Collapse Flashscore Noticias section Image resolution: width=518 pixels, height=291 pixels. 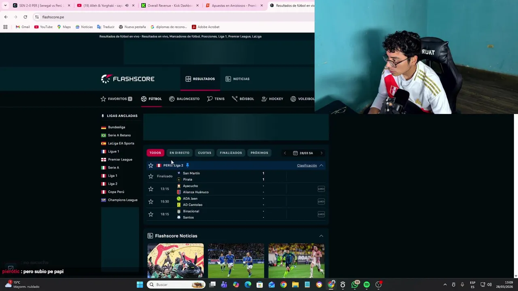[321, 236]
